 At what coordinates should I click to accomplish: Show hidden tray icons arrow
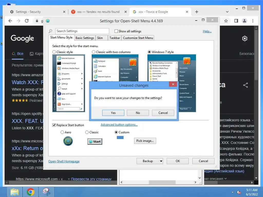(232, 192)
